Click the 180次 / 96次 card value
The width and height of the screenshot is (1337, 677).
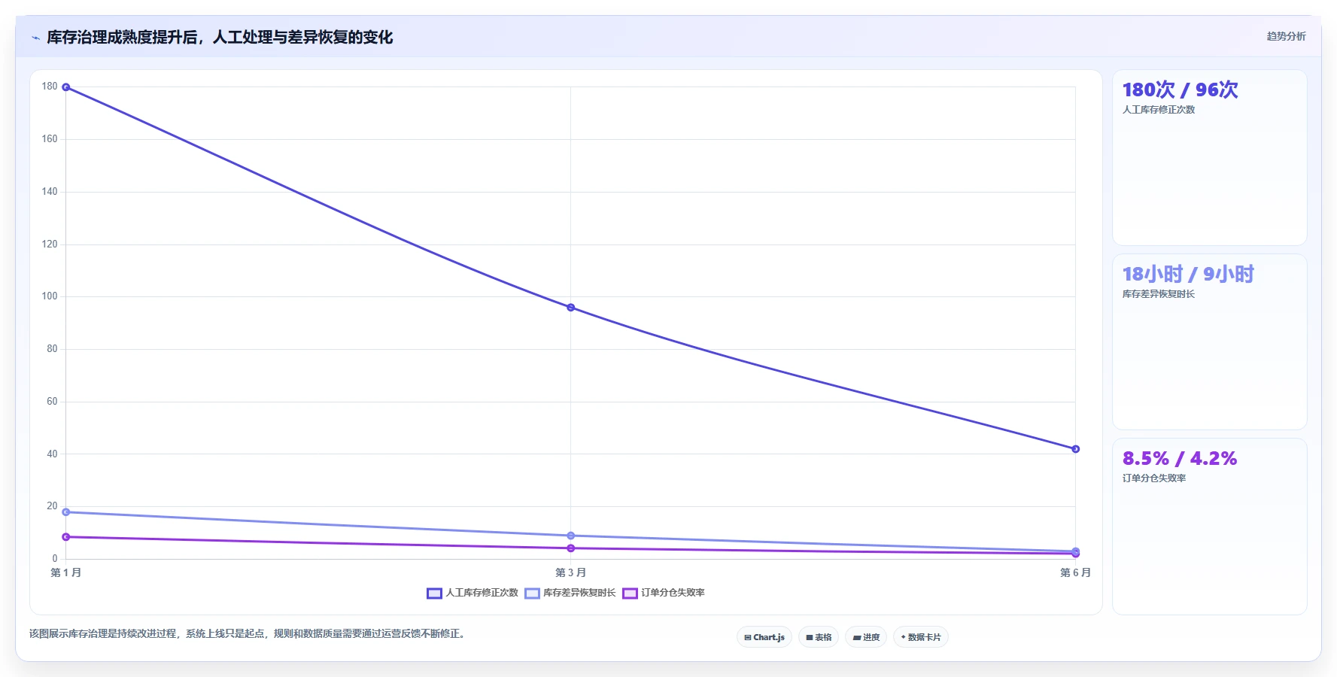[x=1180, y=90]
